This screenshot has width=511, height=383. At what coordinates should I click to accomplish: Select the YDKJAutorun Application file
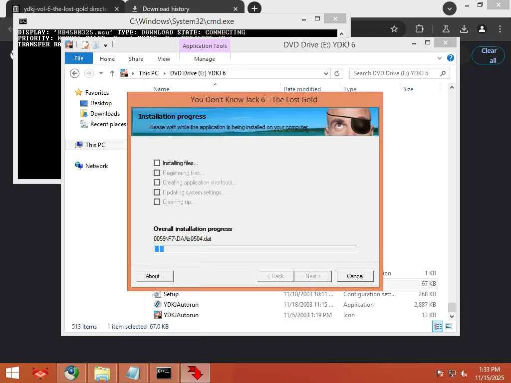point(295,305)
